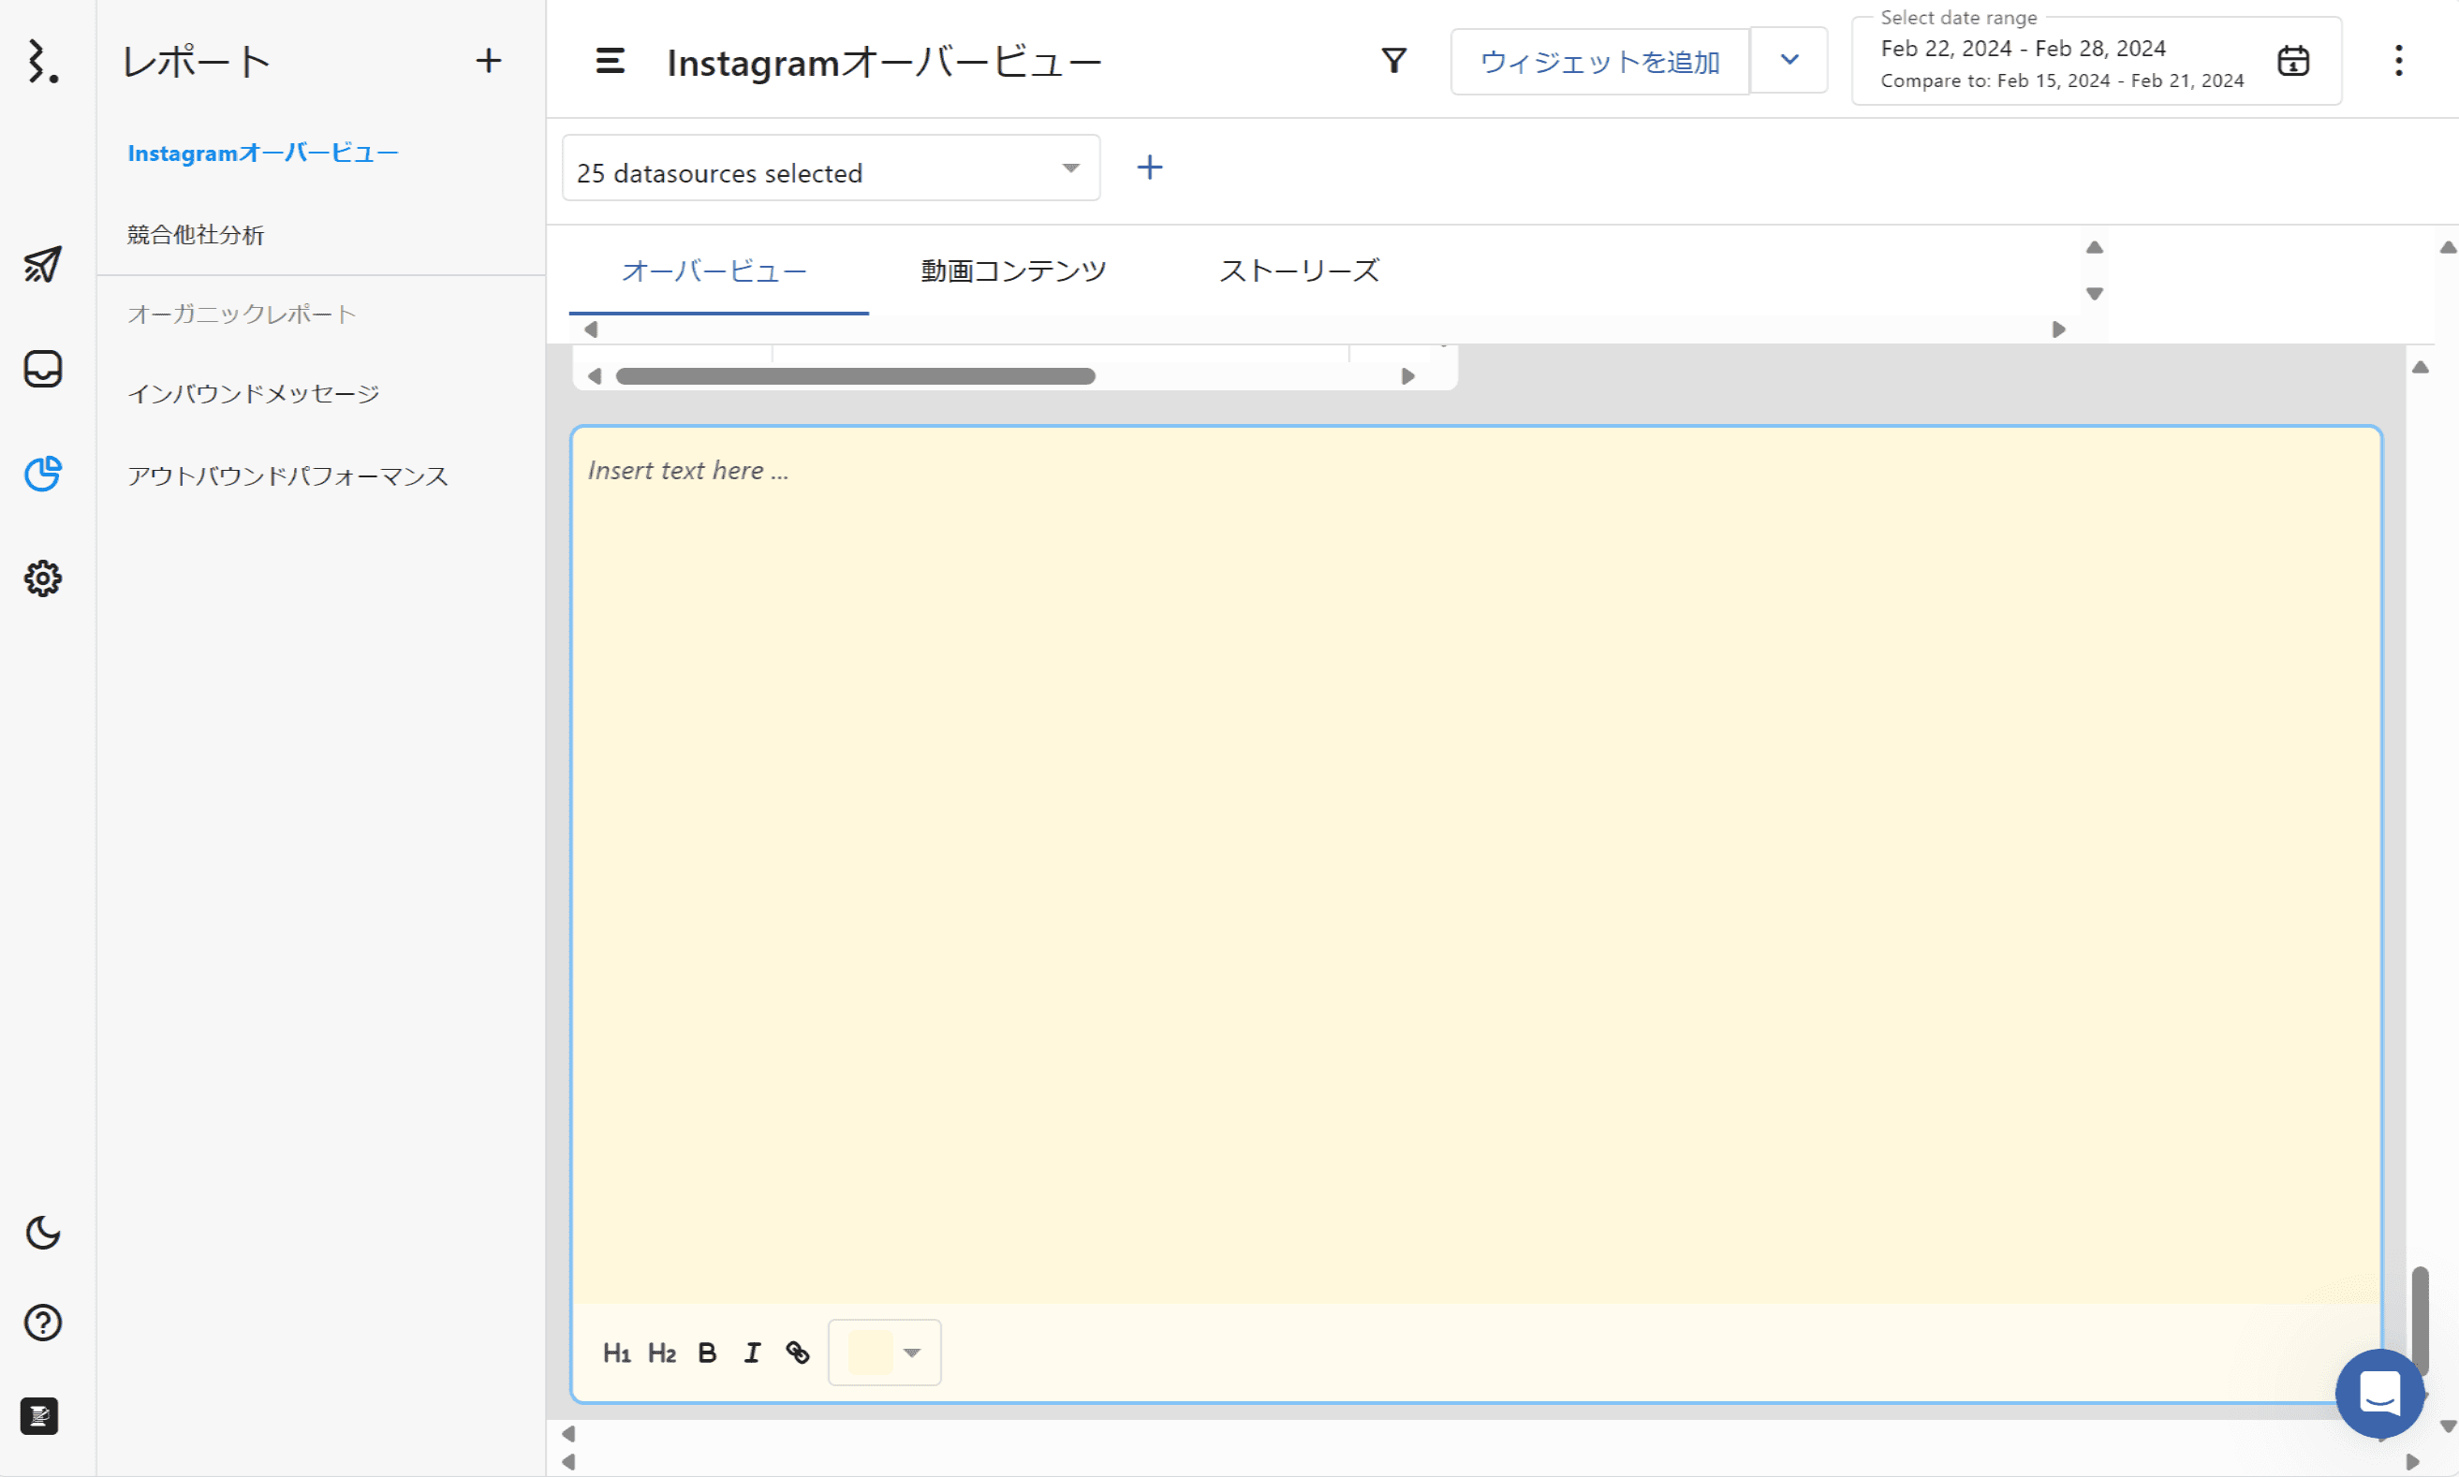The height and width of the screenshot is (1477, 2459).
Task: Toggle dark mode with the moon icon
Action: tap(42, 1233)
